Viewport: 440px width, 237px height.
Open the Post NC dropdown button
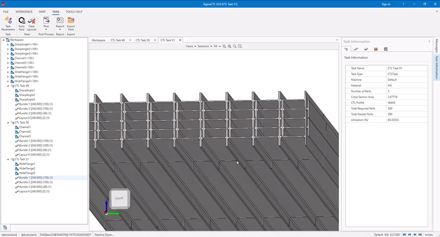pyautogui.click(x=46, y=23)
